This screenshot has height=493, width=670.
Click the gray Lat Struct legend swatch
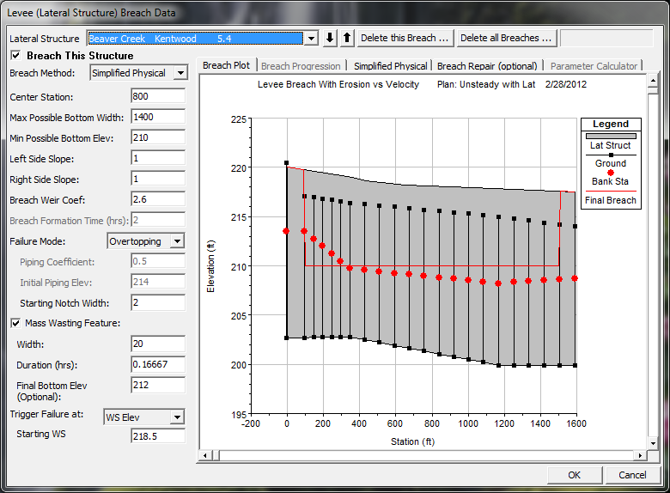608,136
